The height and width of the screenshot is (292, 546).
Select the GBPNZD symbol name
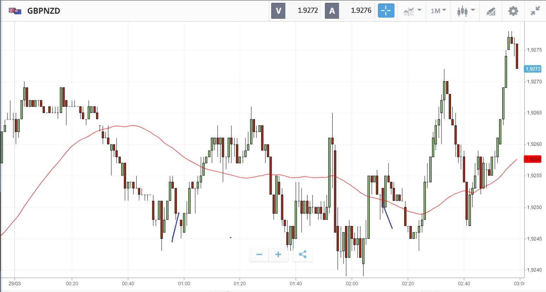coord(44,11)
